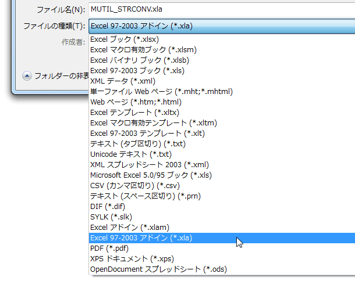
Task: Choose DIF (*.dif) format
Action: (222, 207)
